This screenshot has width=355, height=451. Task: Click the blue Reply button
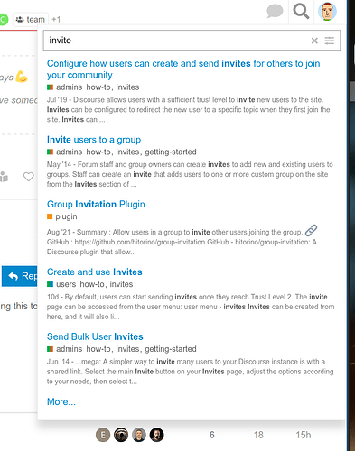20,276
